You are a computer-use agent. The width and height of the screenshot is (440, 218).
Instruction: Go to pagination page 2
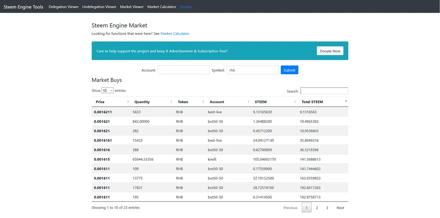click(317, 208)
